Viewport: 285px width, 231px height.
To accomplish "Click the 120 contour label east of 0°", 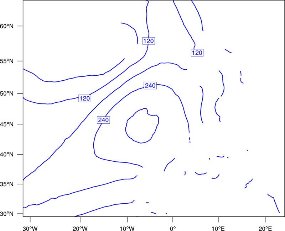I will [x=197, y=53].
